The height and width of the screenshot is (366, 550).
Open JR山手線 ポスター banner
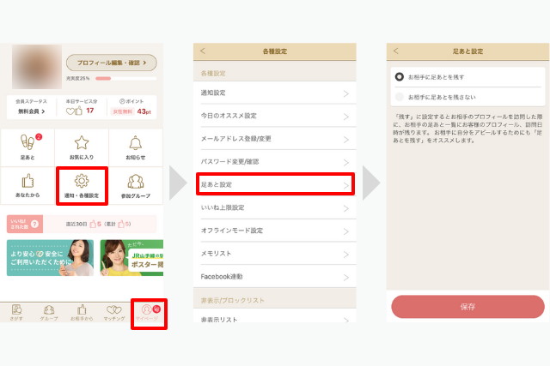pyautogui.click(x=131, y=257)
